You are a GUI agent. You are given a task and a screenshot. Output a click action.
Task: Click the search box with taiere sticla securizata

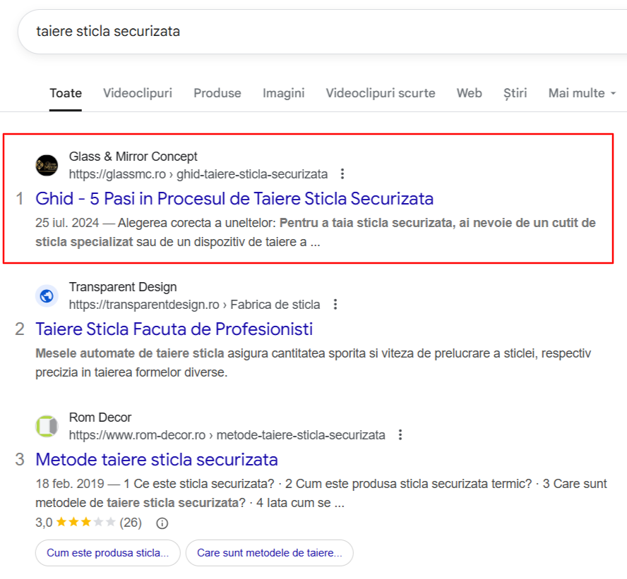click(322, 32)
